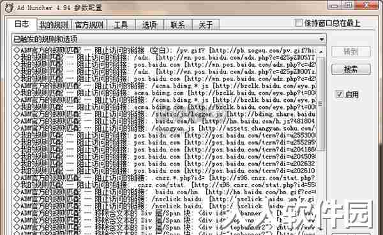Toggle the 启用 checkbox under 搜索
Viewport: 383px width, 235px height.
340,94
